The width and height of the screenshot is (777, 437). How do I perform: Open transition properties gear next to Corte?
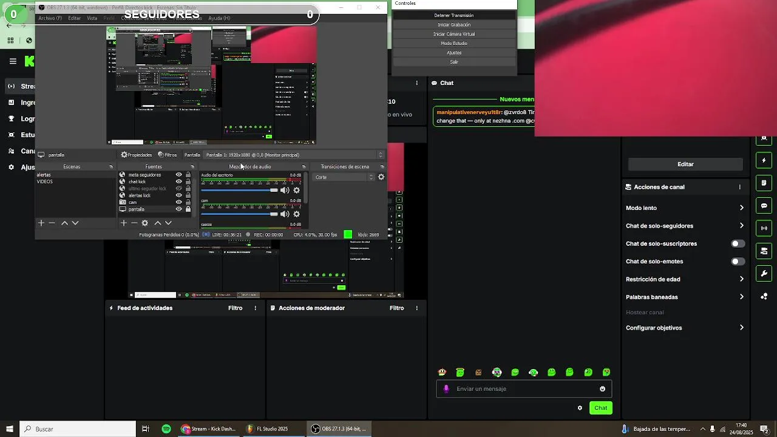tap(381, 177)
